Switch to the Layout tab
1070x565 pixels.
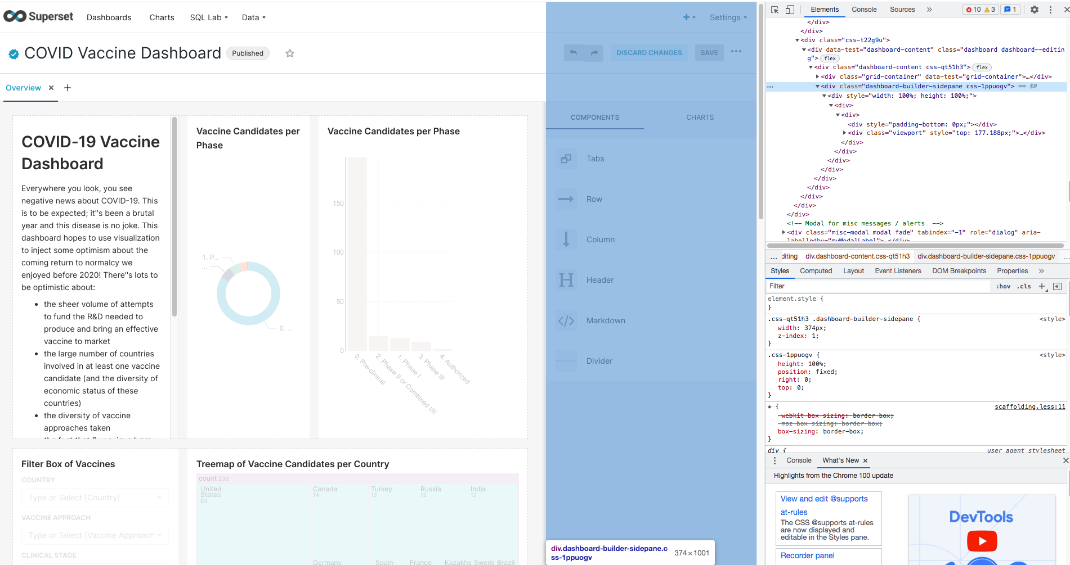(x=853, y=271)
